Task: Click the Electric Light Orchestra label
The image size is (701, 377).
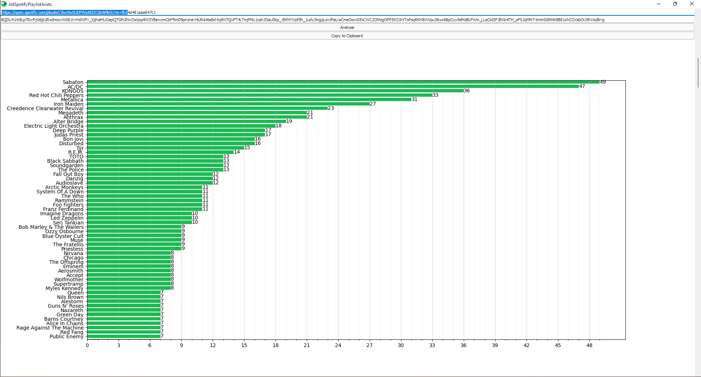Action: (54, 126)
